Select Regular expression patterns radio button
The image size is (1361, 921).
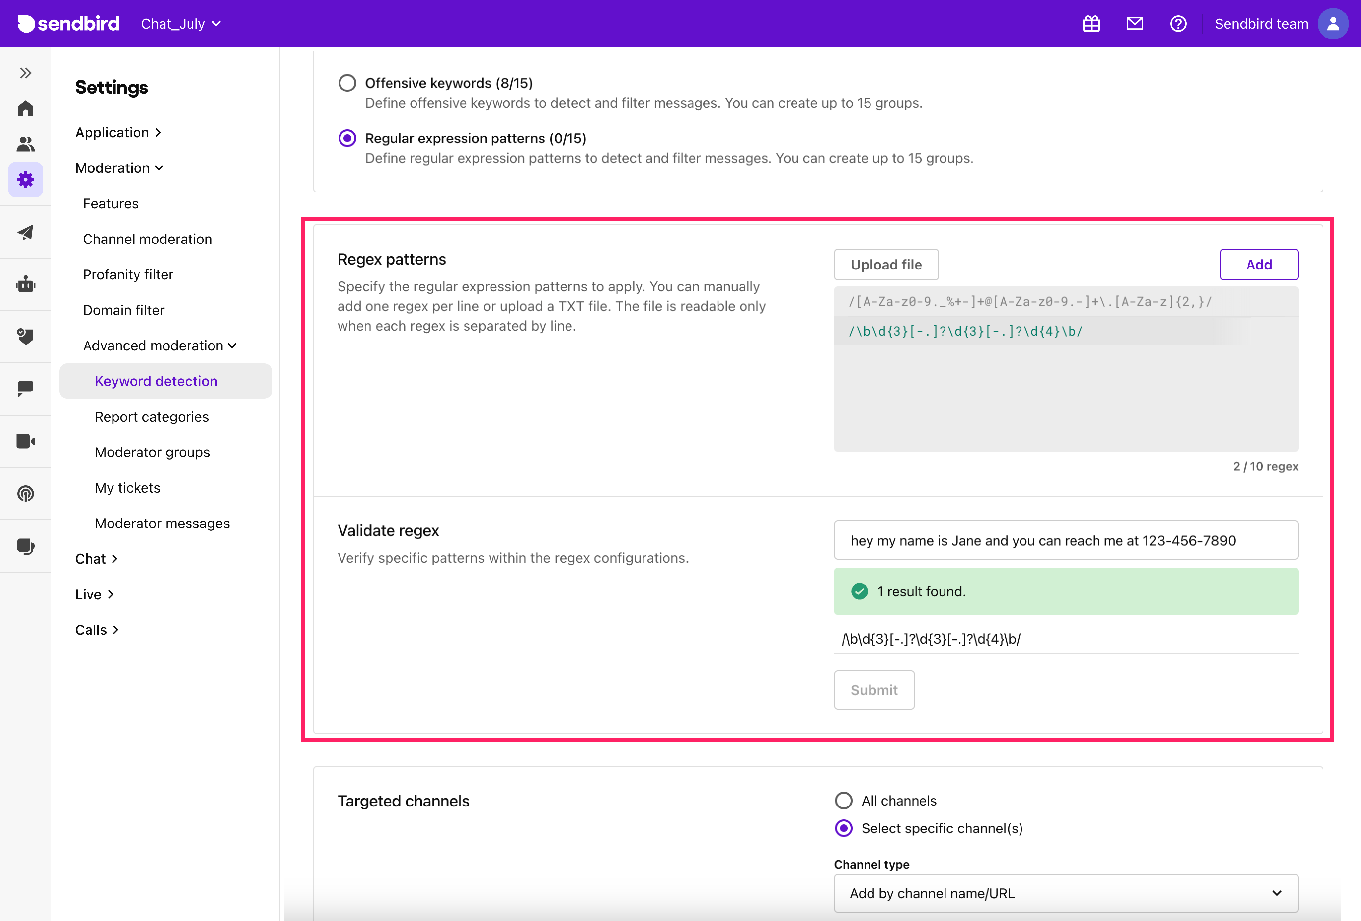(347, 138)
